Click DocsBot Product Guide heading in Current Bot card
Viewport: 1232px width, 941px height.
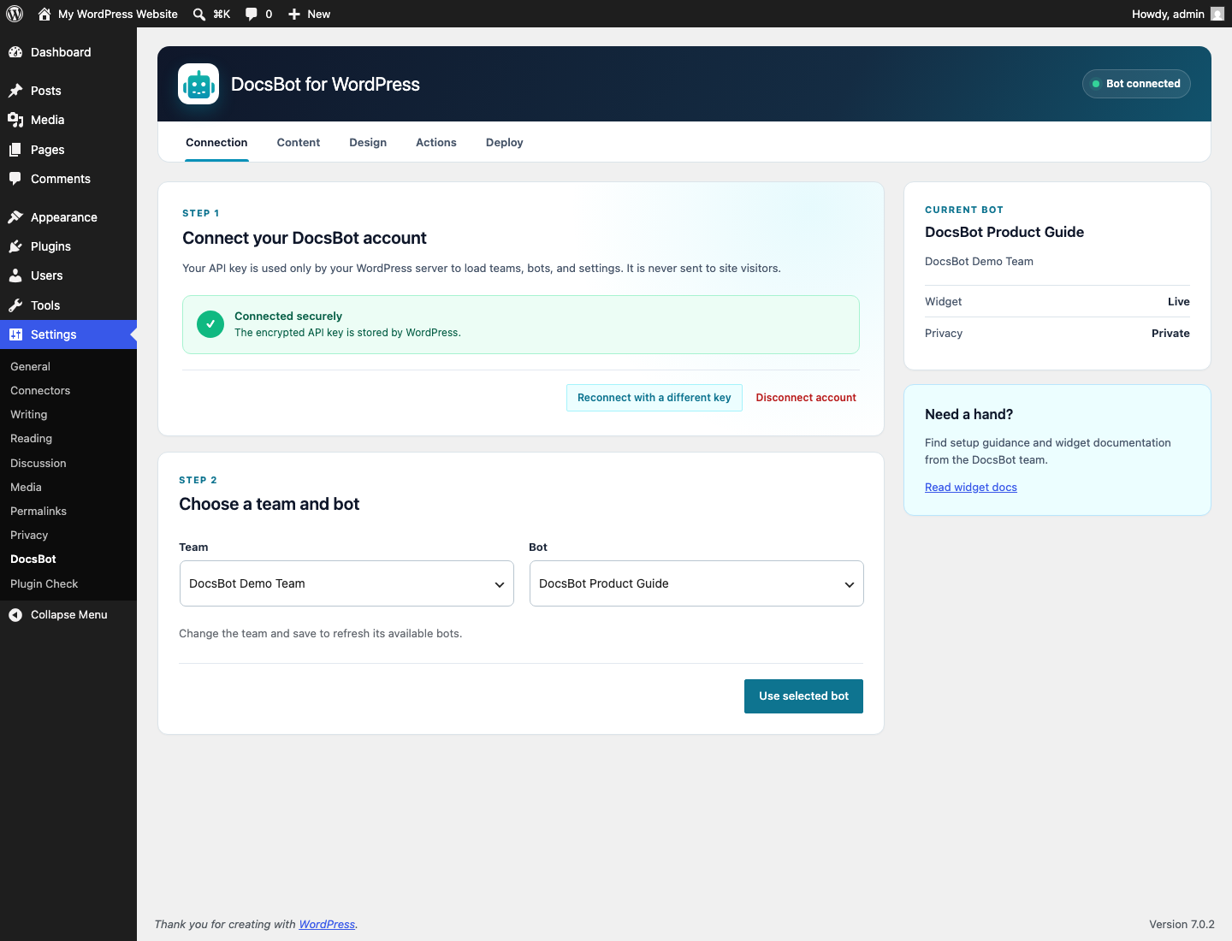1004,232
